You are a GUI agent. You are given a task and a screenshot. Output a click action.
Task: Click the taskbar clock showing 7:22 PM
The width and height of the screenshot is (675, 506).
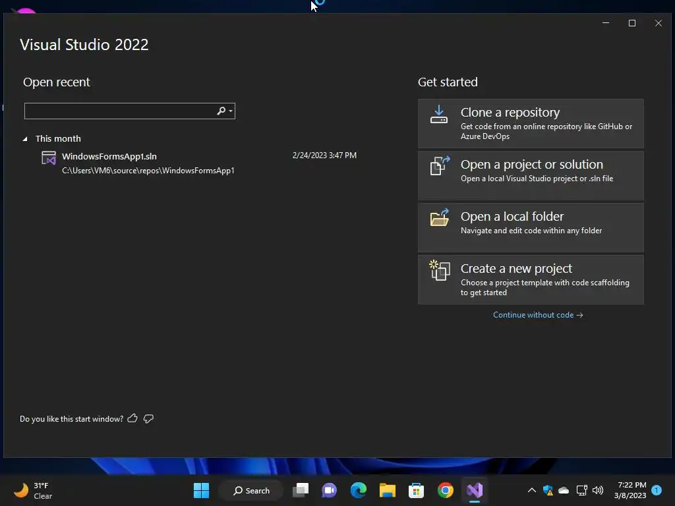630,490
